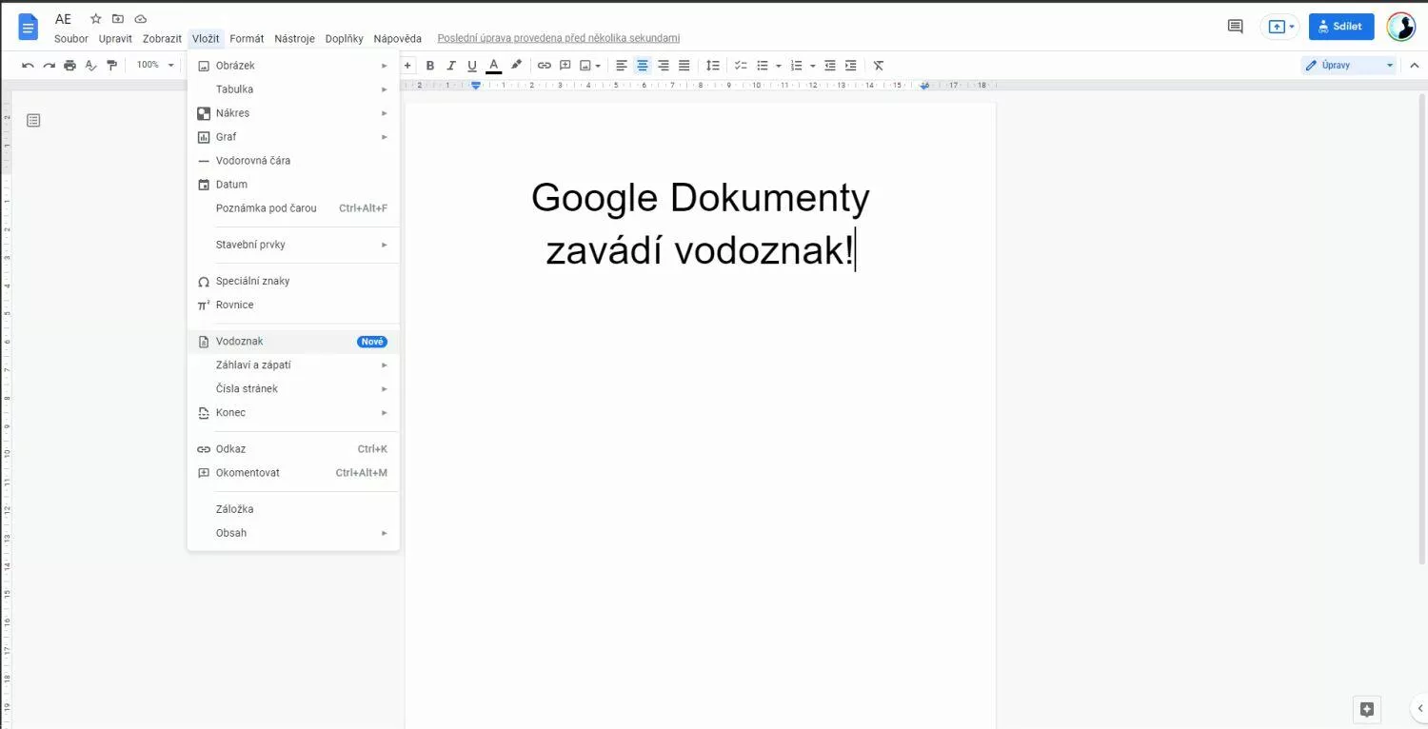The width and height of the screenshot is (1428, 729).
Task: Increase font size with plus button
Action: click(x=408, y=66)
